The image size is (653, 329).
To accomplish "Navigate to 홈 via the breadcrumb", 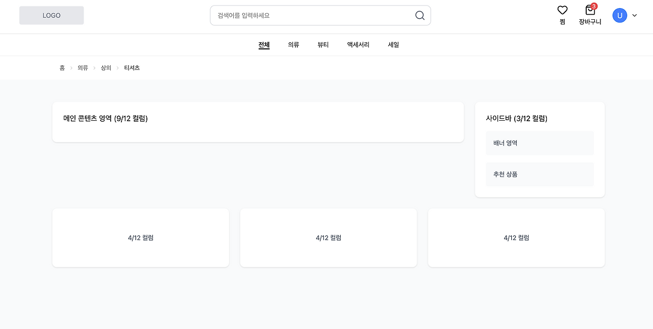I will point(62,67).
